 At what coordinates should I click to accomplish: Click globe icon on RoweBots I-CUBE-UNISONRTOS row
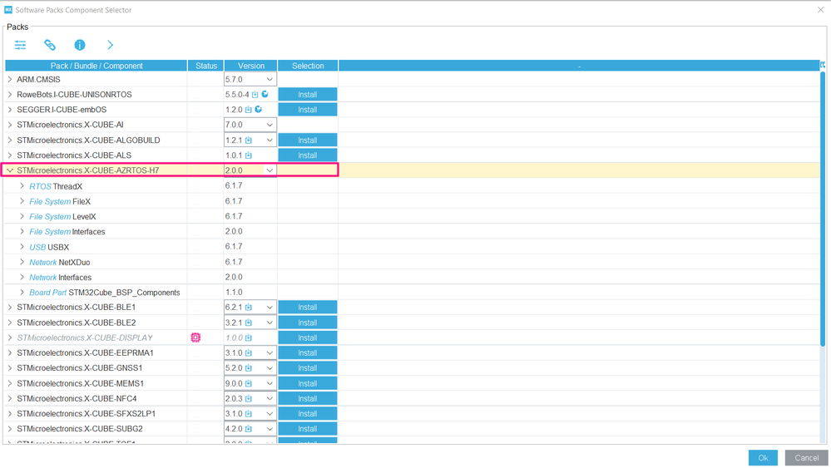tap(265, 94)
